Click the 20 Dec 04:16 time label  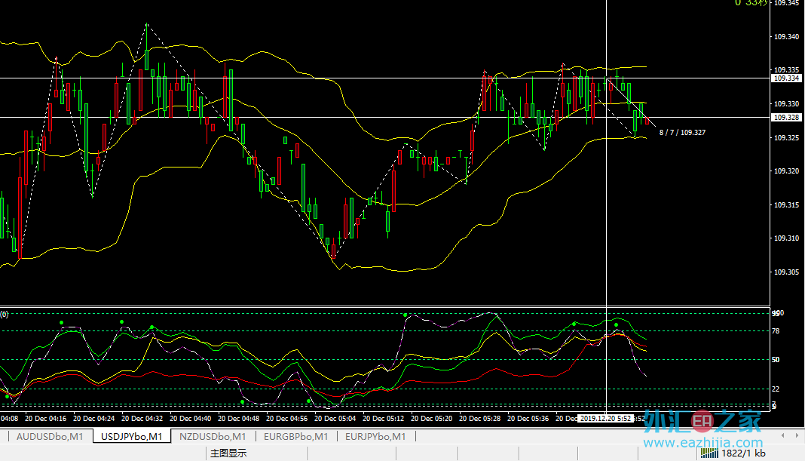tap(46, 418)
